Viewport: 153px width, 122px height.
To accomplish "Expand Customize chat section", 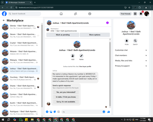I will point(131,50).
